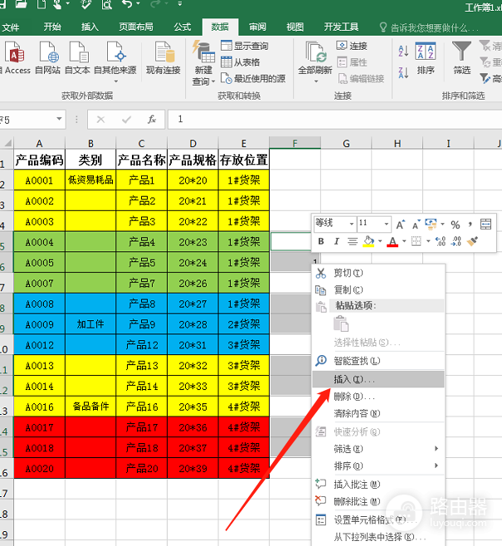Screen dimensions: 502x546
Task: Click the insert function fx button
Action: coord(152,119)
